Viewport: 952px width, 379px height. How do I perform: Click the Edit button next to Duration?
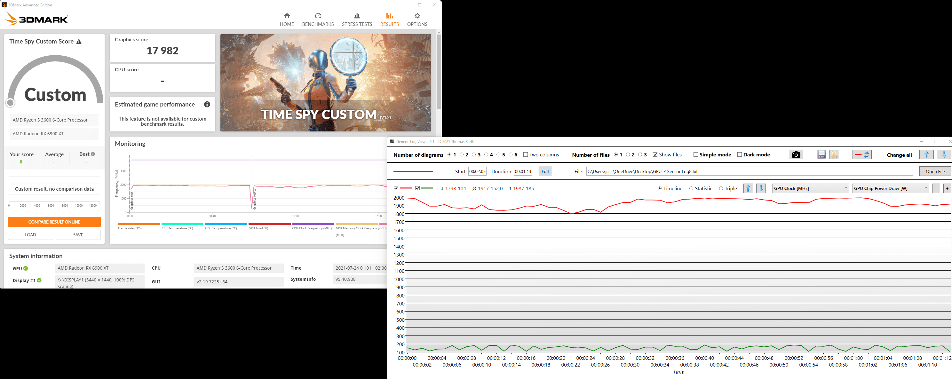pyautogui.click(x=545, y=171)
